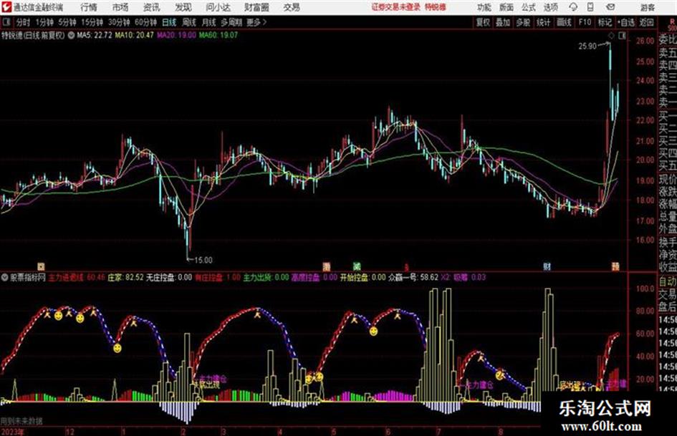This screenshot has height=436, width=677.
Task: Add stock via the 自选 button
Action: 626,22
